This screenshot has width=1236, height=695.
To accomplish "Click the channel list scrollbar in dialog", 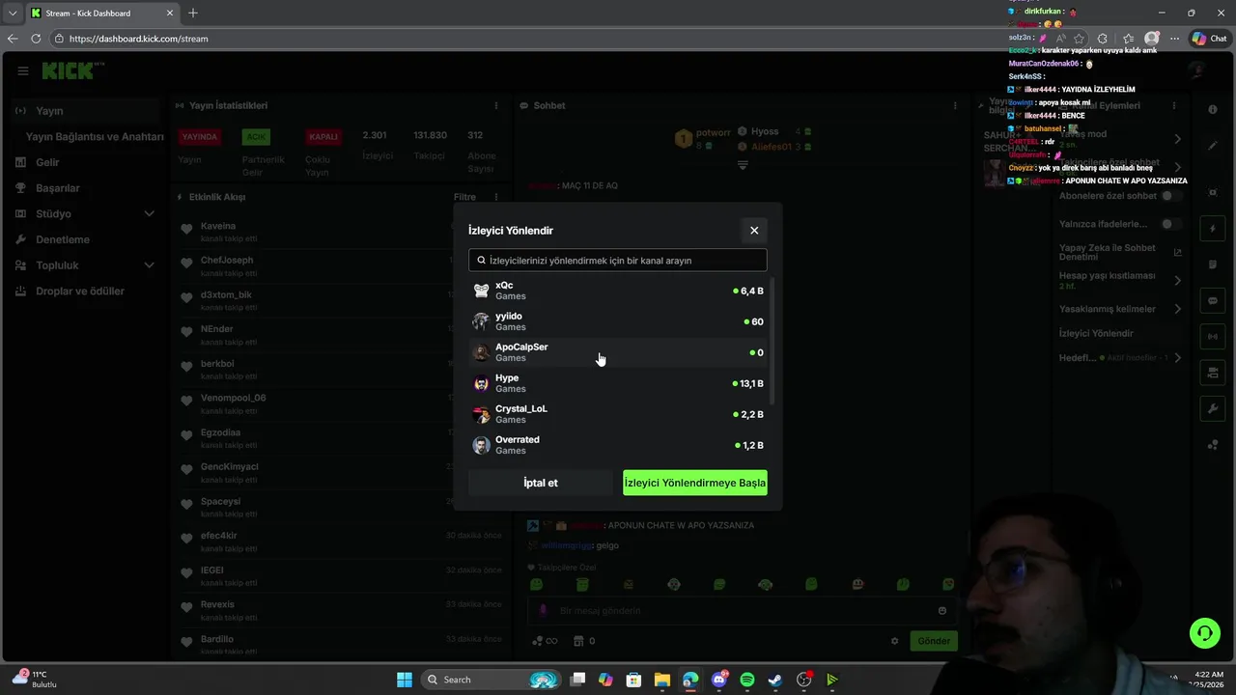I will (x=772, y=343).
